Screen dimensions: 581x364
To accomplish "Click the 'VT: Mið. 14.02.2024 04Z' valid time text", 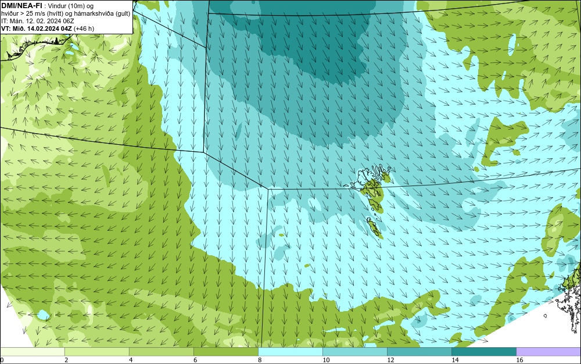I will (37, 28).
